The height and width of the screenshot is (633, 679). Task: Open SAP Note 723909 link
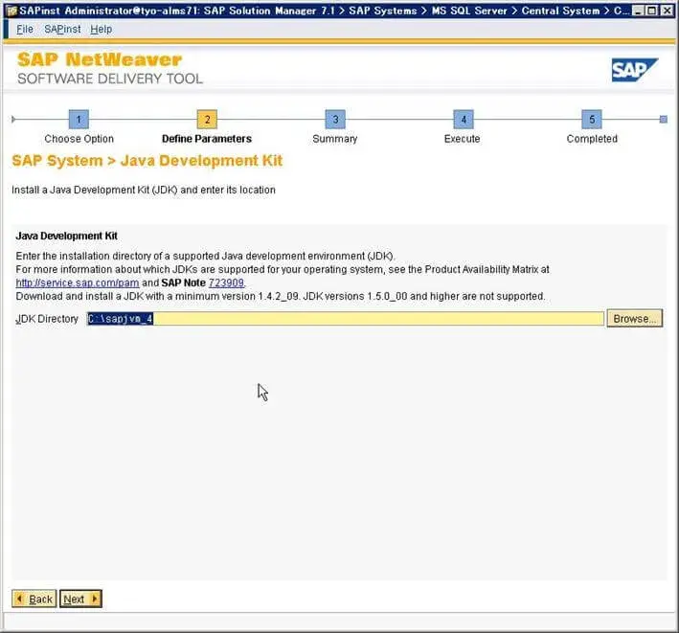click(x=226, y=283)
